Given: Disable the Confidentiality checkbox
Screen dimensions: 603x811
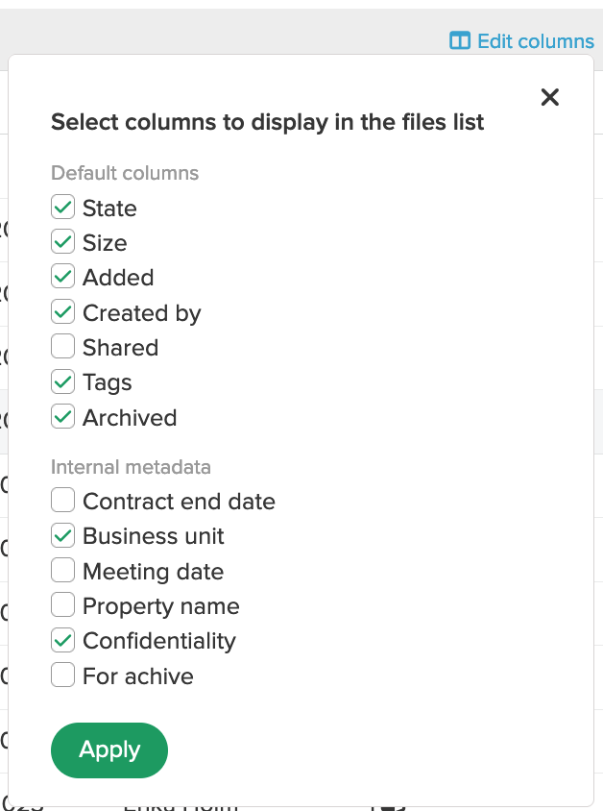Looking at the screenshot, I should click(62, 640).
